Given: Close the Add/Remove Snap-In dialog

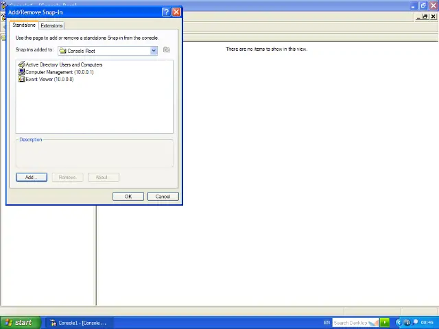Looking at the screenshot, I should 176,12.
